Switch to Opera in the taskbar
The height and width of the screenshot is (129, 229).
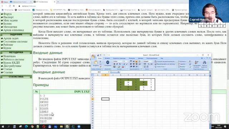pos(44,126)
